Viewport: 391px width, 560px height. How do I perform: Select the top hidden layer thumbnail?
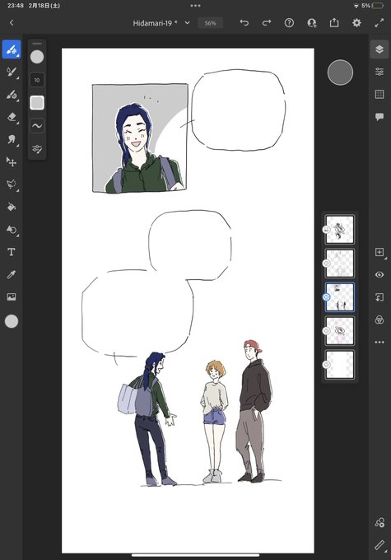(x=340, y=230)
